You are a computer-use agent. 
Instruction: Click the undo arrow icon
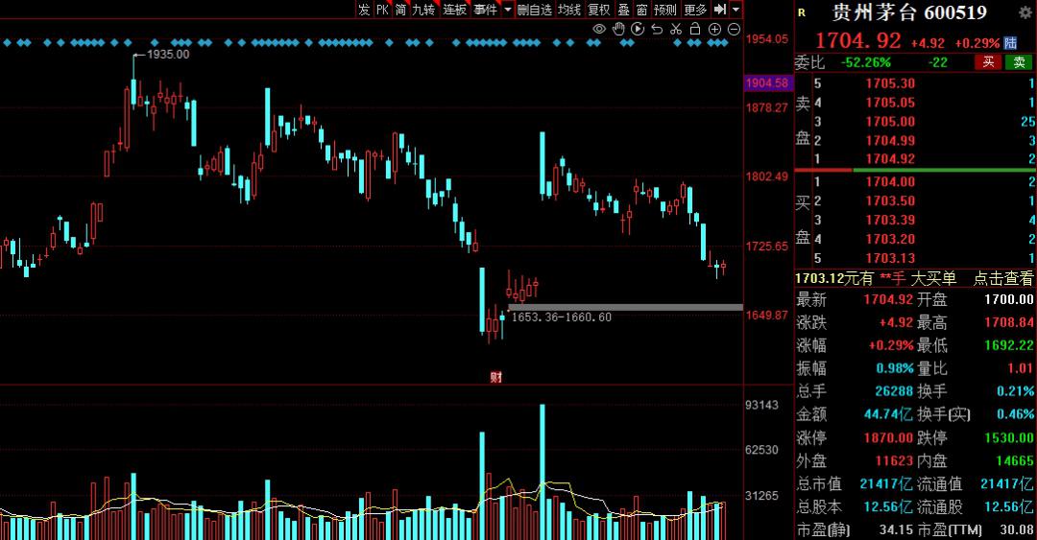click(657, 29)
